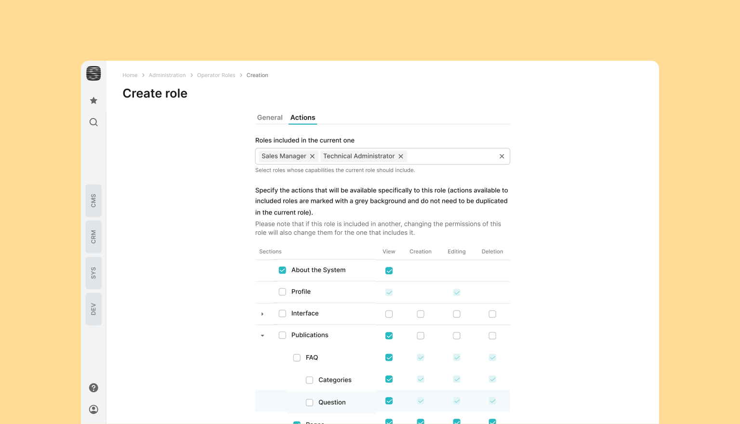Open favorites star in sidebar
This screenshot has width=740, height=424.
pyautogui.click(x=93, y=100)
